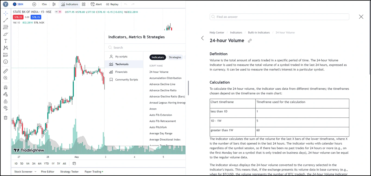371x176 pixels.
Task: Activate the zoom in tool
Action: tap(6, 78)
